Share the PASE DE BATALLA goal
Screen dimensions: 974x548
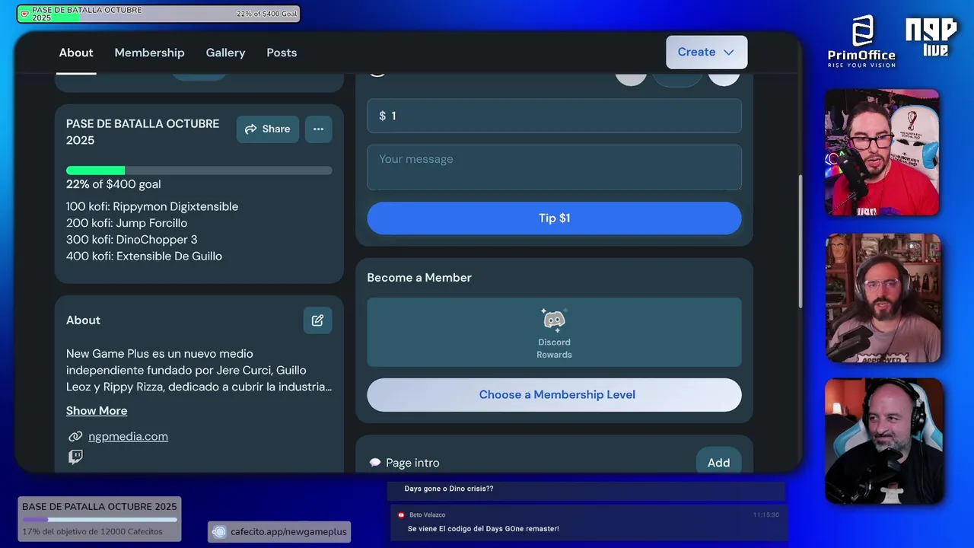[x=267, y=129]
